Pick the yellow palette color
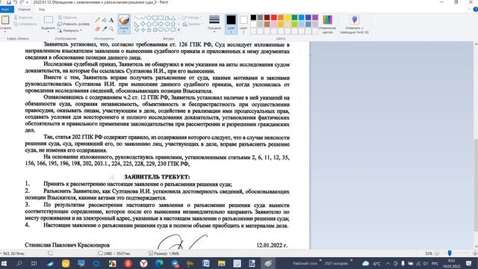 288,17
